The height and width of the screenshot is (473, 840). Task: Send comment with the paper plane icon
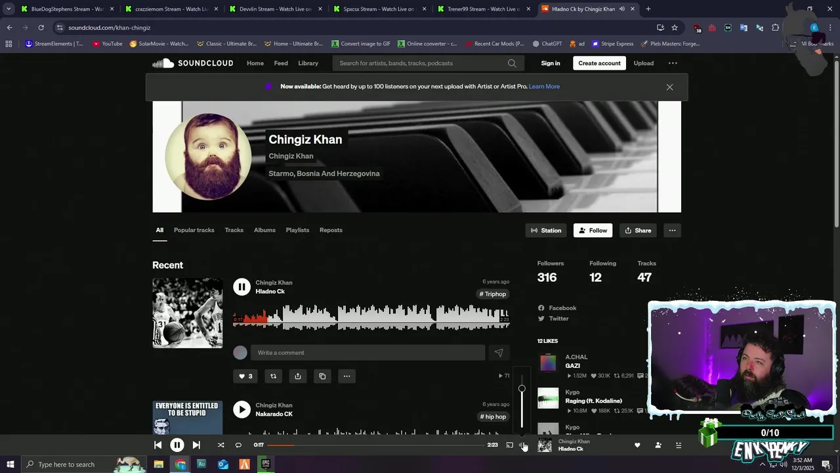499,353
